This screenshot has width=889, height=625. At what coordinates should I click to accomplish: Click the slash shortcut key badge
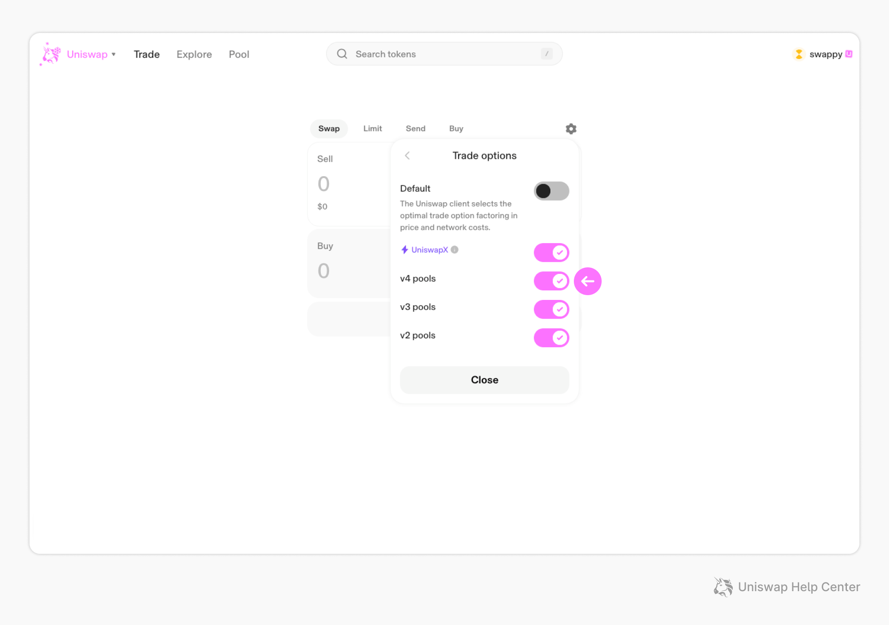tap(547, 54)
